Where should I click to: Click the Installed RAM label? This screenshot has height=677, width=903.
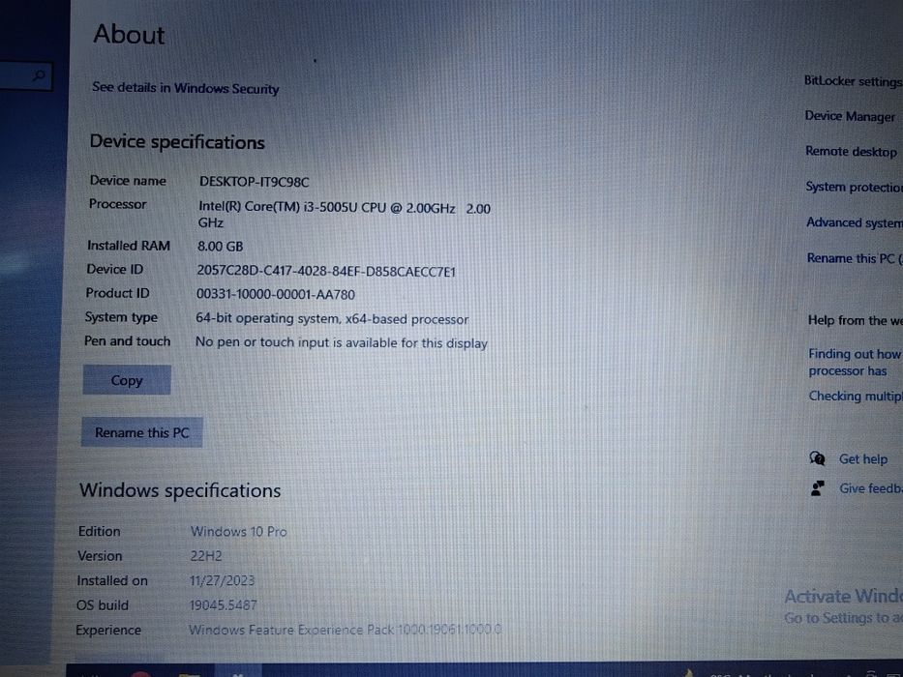(129, 246)
